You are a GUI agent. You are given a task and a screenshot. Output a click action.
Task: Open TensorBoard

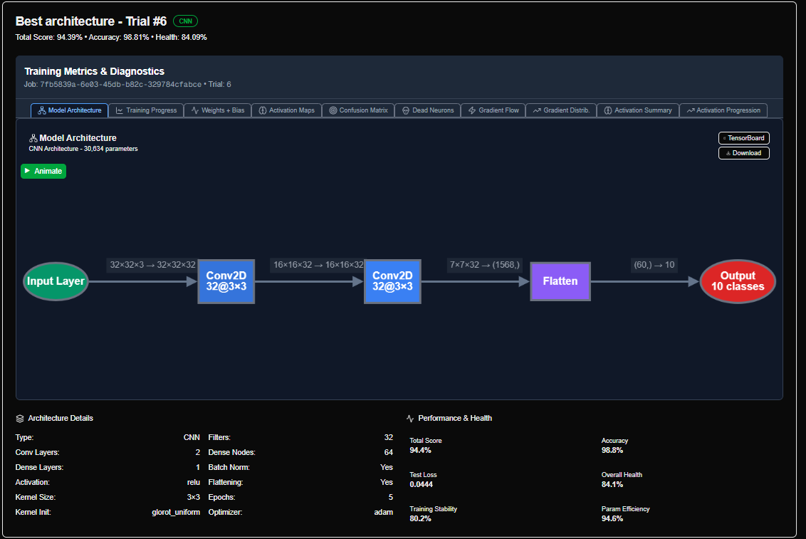(743, 137)
